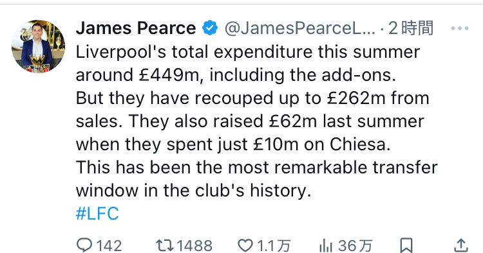Visit the James Pearce display name

[x=136, y=28]
